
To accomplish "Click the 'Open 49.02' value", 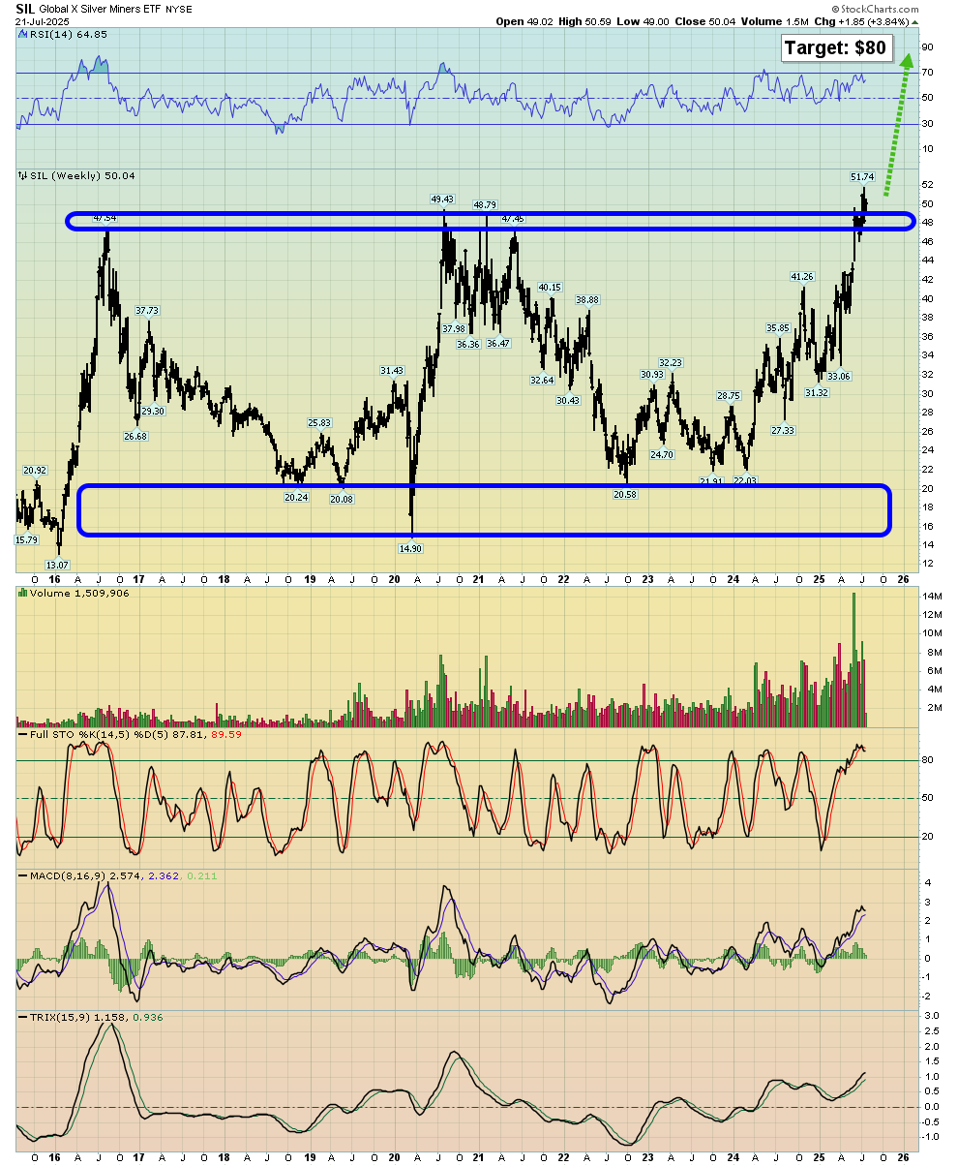I will coord(524,21).
